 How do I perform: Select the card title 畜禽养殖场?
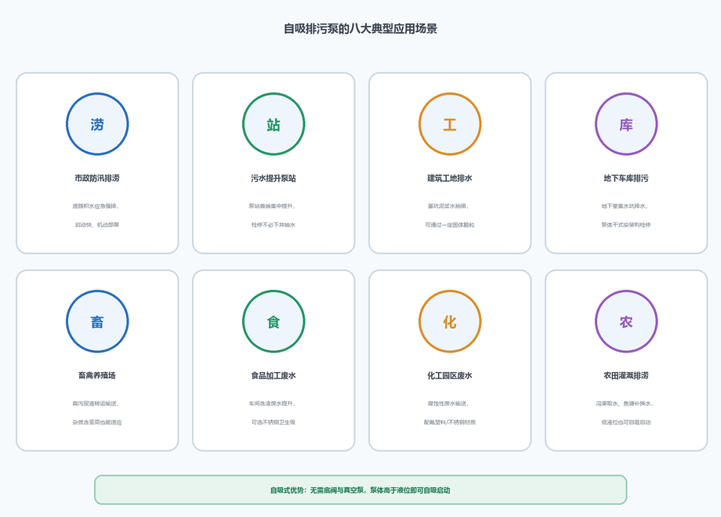click(97, 375)
